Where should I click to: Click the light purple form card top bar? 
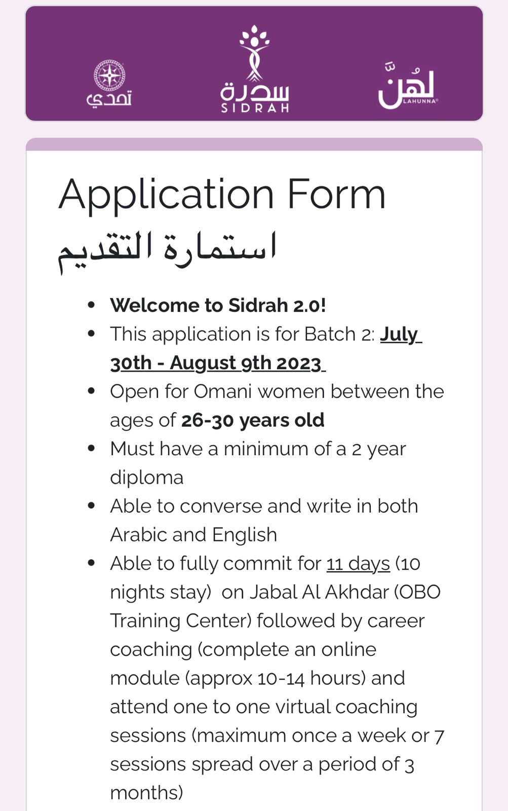[x=254, y=144]
